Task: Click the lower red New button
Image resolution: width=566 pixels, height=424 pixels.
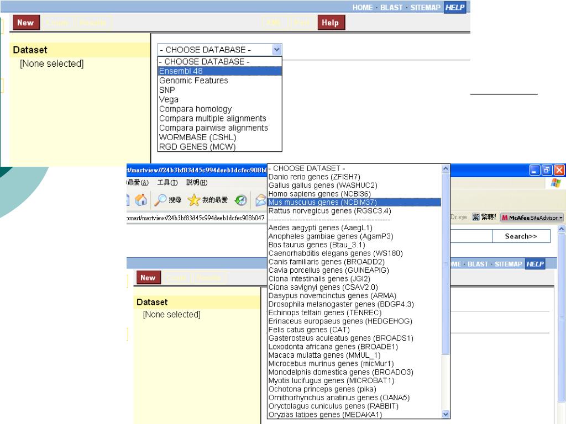Action: [148, 278]
